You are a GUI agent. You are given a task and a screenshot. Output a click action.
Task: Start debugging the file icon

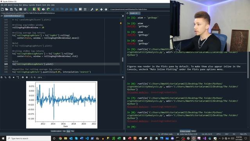pos(53,9)
